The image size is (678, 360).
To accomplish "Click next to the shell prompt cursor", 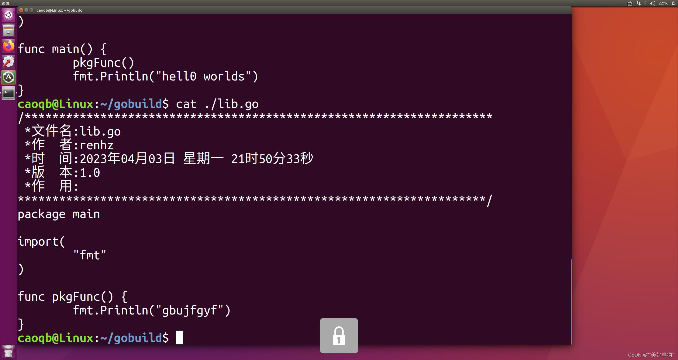I will tap(179, 338).
